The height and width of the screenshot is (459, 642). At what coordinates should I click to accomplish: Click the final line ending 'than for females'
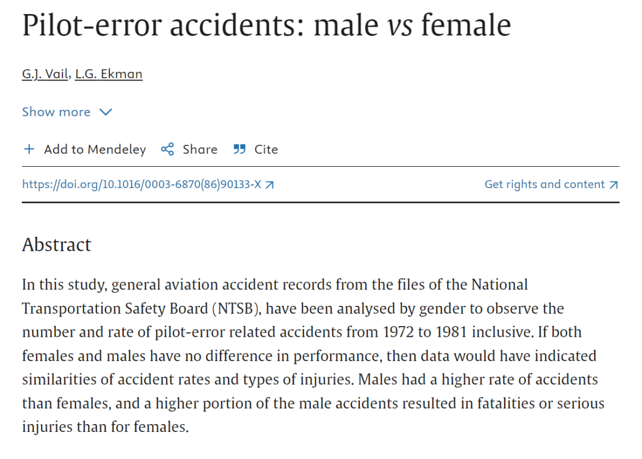coord(105,427)
